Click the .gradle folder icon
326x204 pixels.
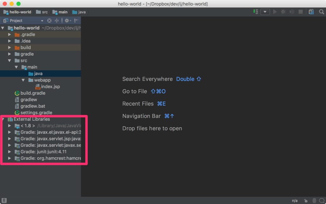point(17,34)
